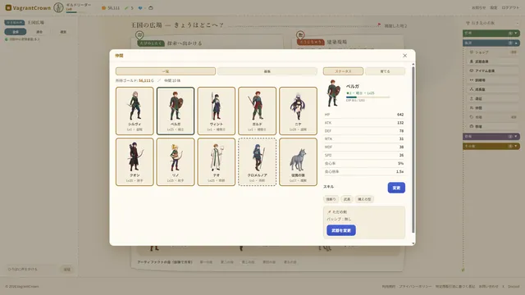Open the プライバシーポリシー footer link
Screen dimensions: 525x295
point(415,286)
